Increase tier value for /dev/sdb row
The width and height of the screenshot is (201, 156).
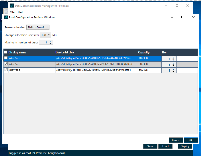(173, 64)
